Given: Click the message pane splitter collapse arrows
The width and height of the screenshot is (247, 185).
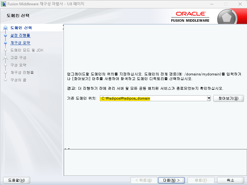Looking at the screenshot, I should point(67,149).
